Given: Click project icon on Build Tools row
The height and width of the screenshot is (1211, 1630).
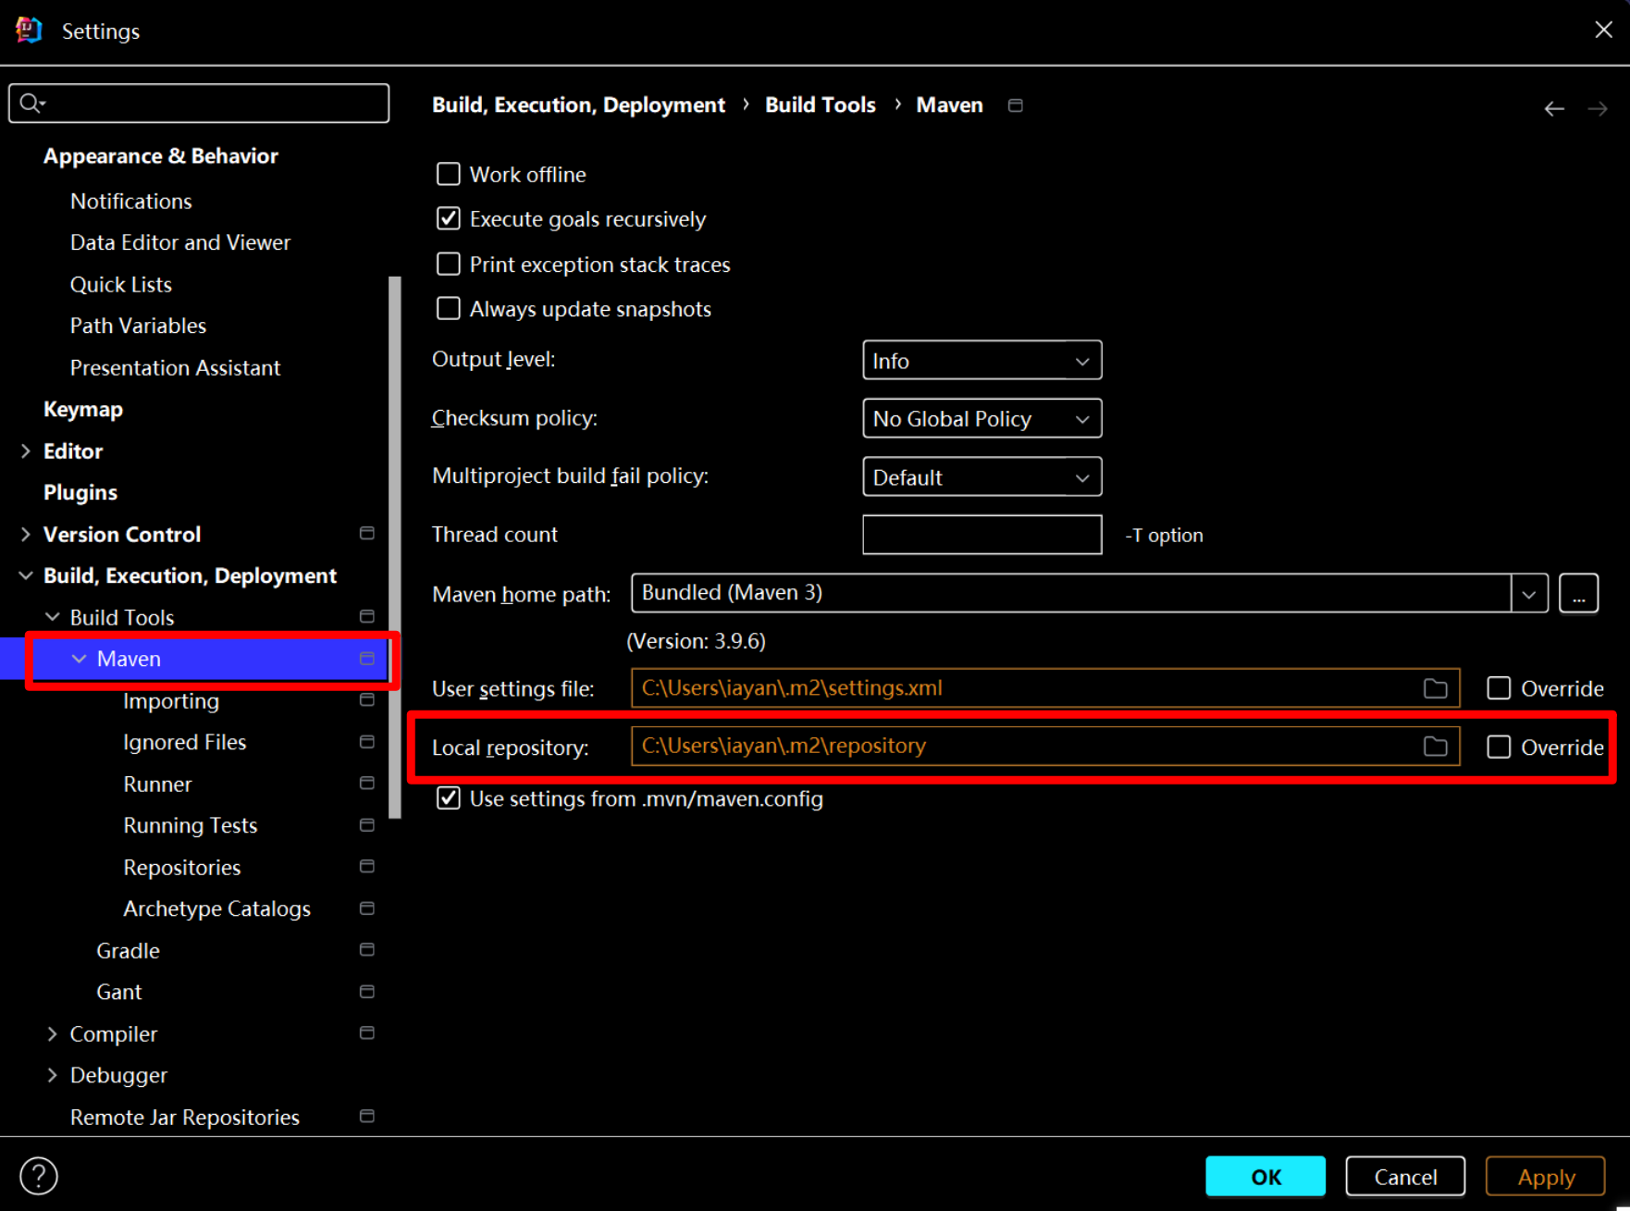Looking at the screenshot, I should coord(366,616).
